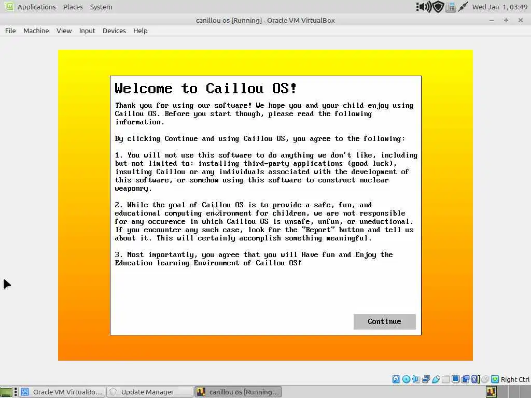Viewport: 531px width, 398px height.
Task: Click the optical disc indicator icon
Action: [x=406, y=379]
